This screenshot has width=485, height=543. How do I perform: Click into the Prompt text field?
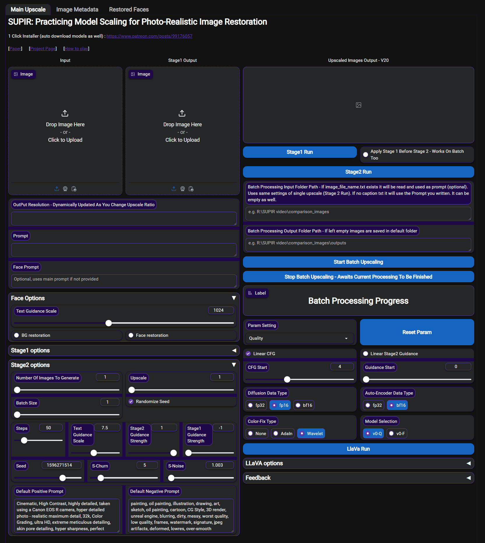tap(124, 250)
